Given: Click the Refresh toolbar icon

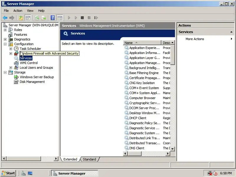Looking at the screenshot, I should 37,18.
